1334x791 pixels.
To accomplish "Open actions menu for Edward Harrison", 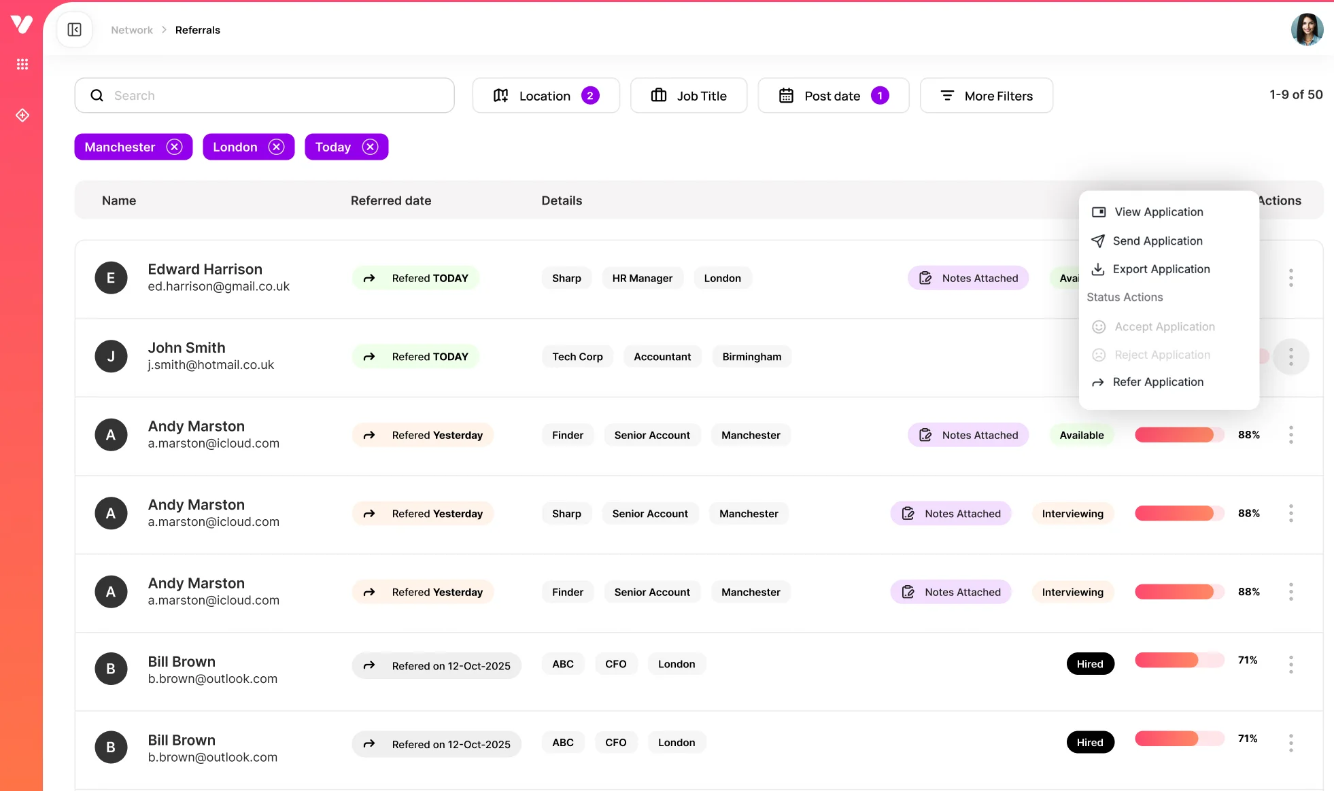I will (x=1290, y=278).
